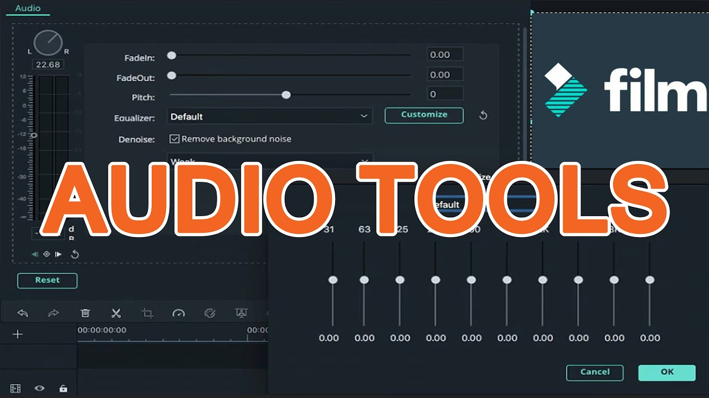The image size is (709, 398).
Task: Click the Cancel button in the equalizer dialog
Action: click(x=595, y=373)
